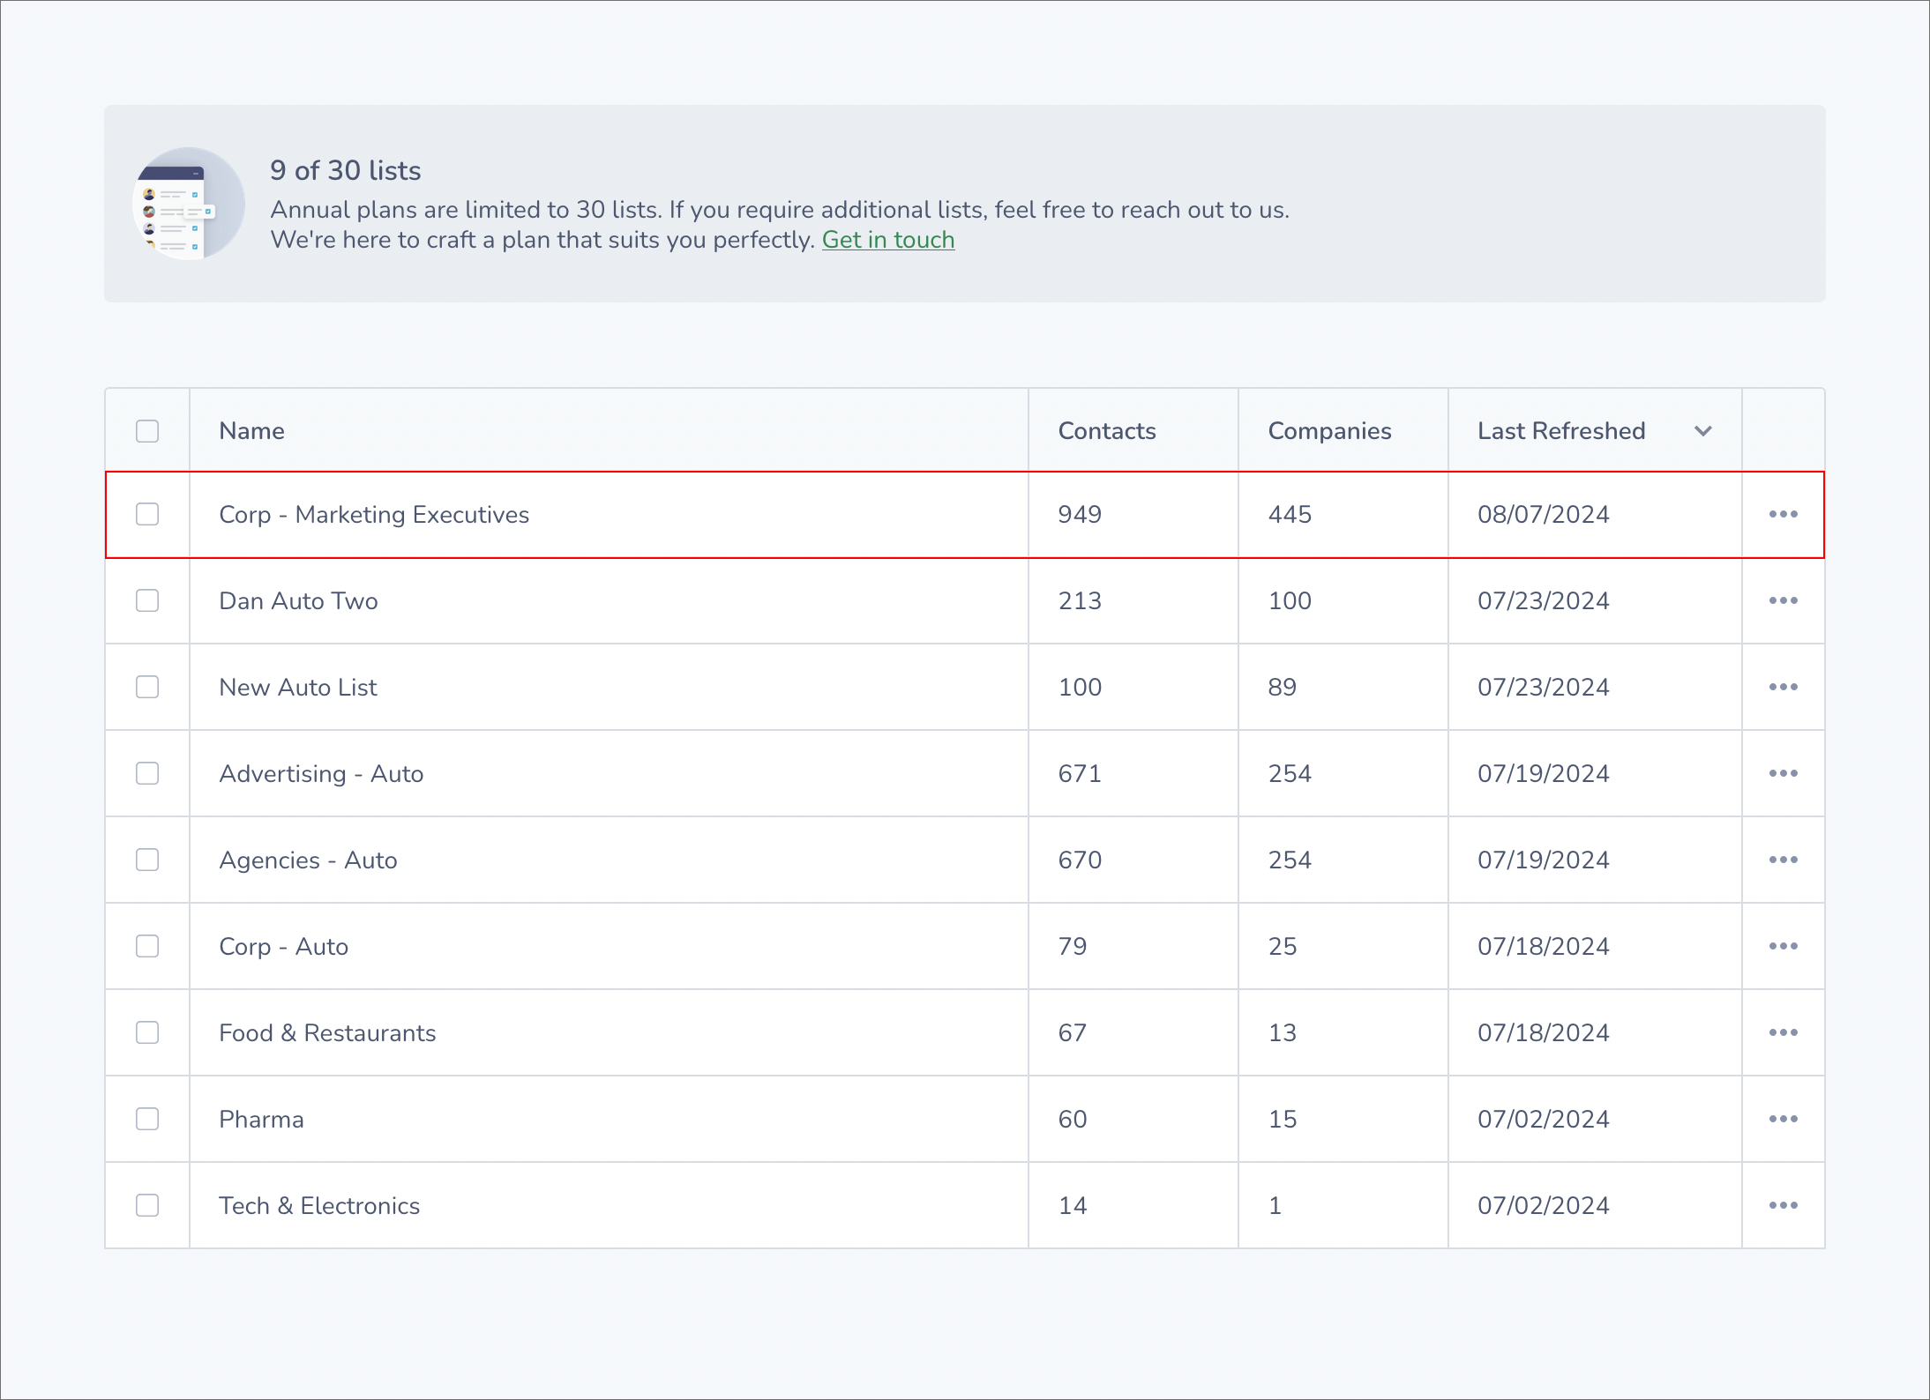This screenshot has width=1930, height=1400.
Task: Open the ellipsis menu for New Auto List
Action: tap(1783, 687)
